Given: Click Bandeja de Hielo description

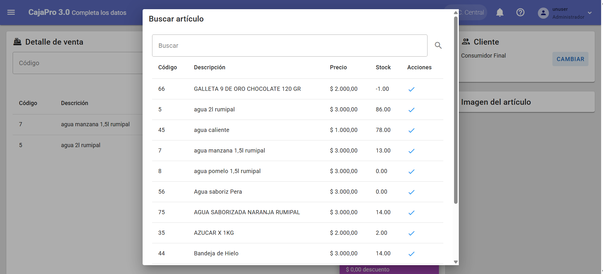Looking at the screenshot, I should (x=216, y=253).
